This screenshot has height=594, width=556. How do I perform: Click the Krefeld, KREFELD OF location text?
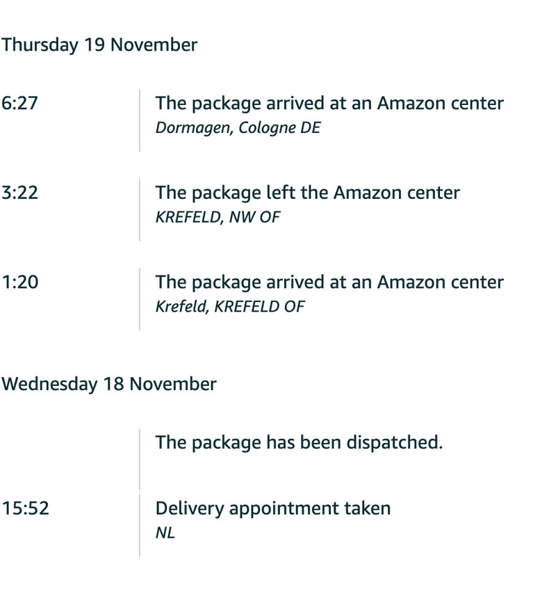tap(229, 307)
